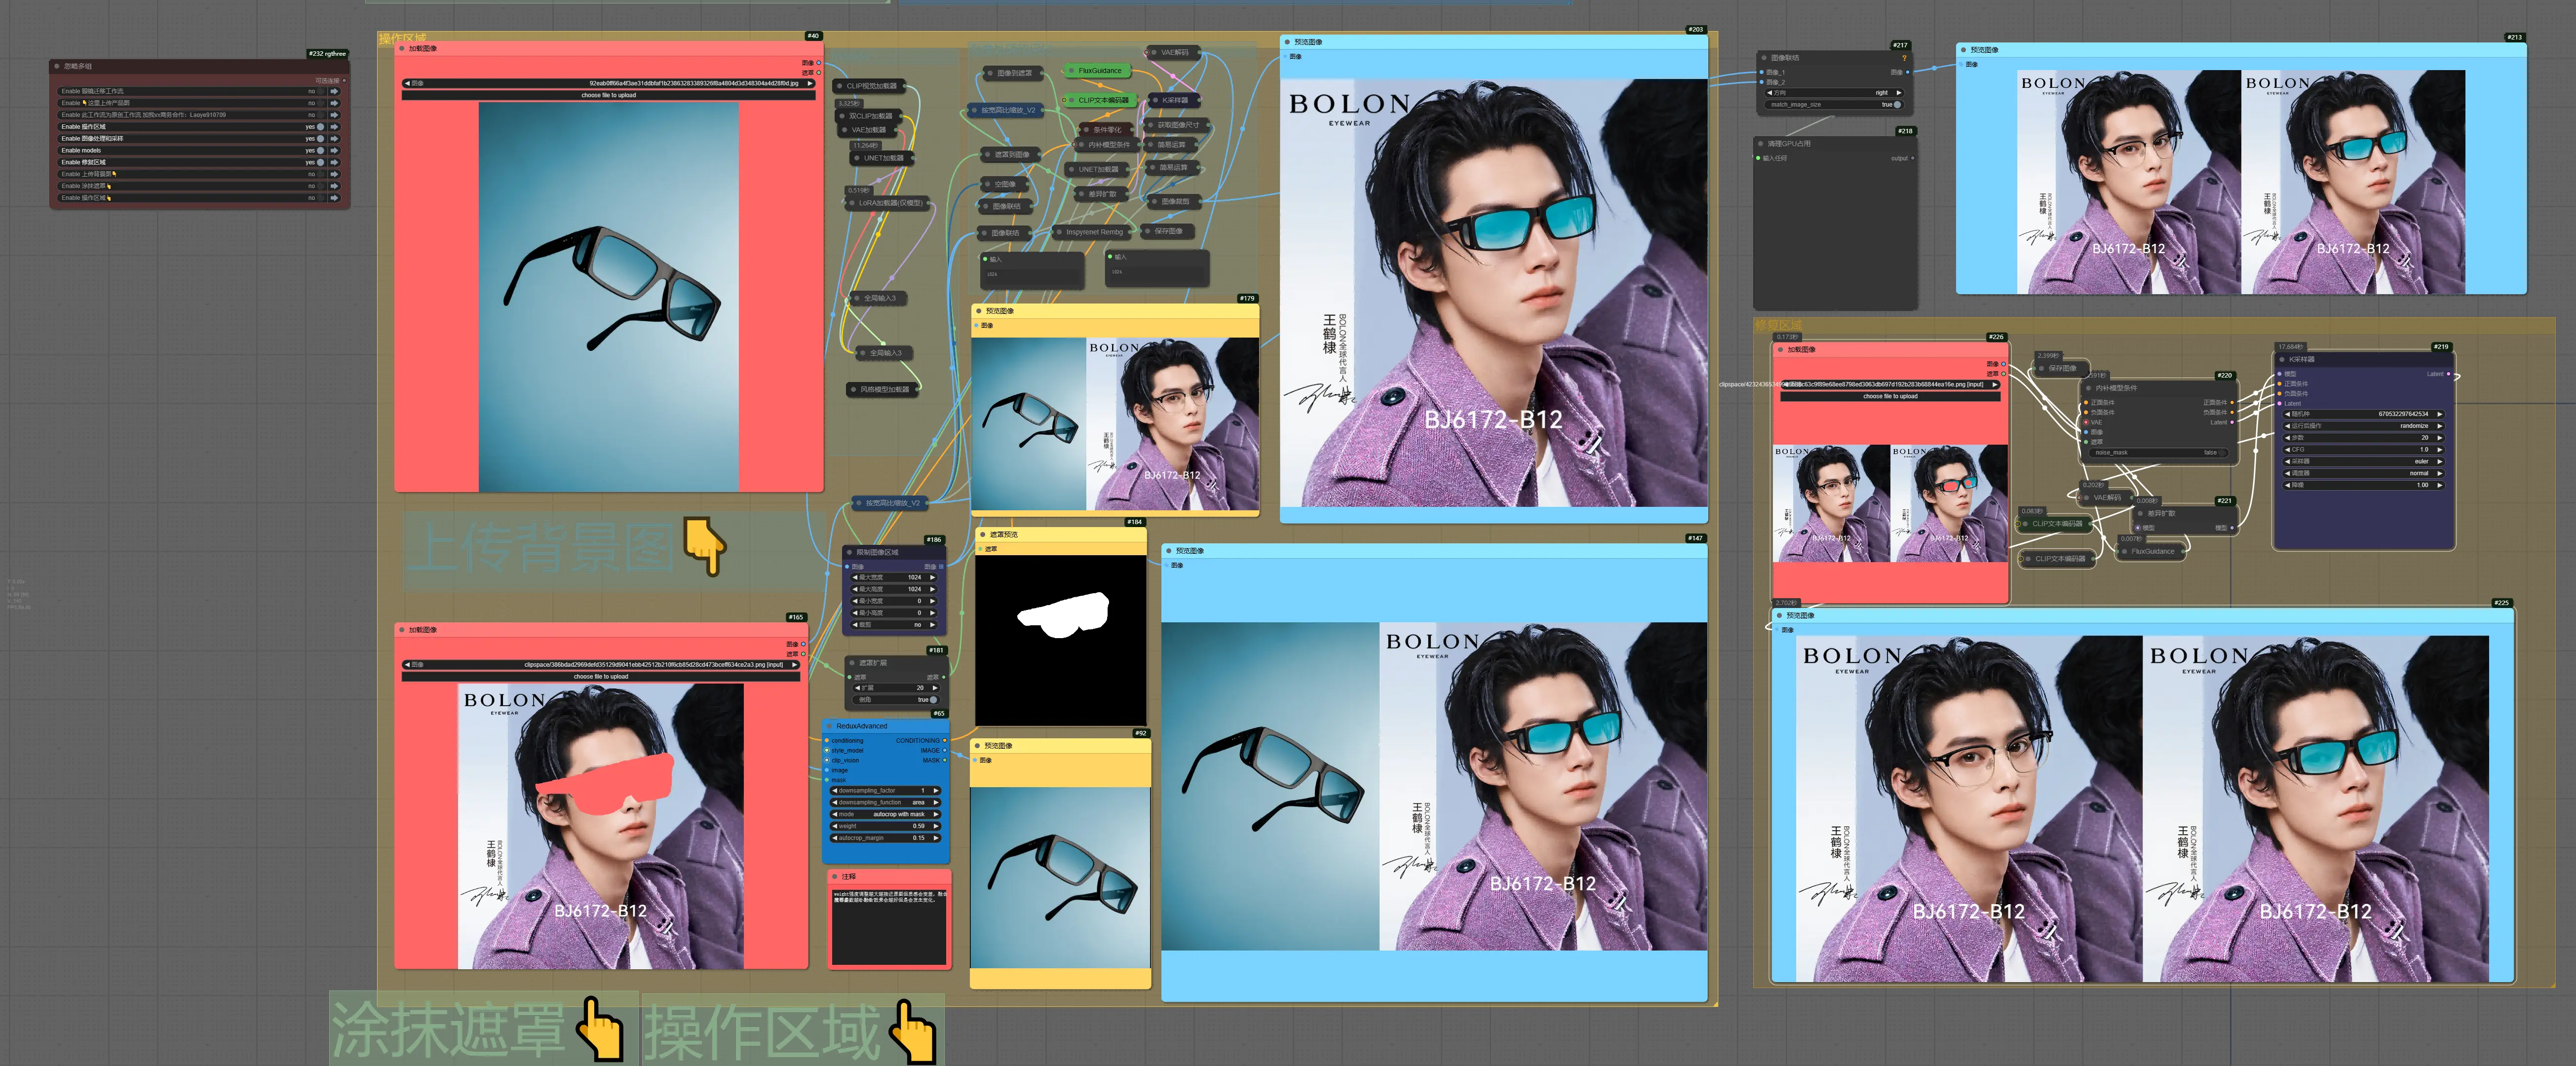Click the K采样器 node #219 title bar
The height and width of the screenshot is (1066, 2576).
[2363, 359]
